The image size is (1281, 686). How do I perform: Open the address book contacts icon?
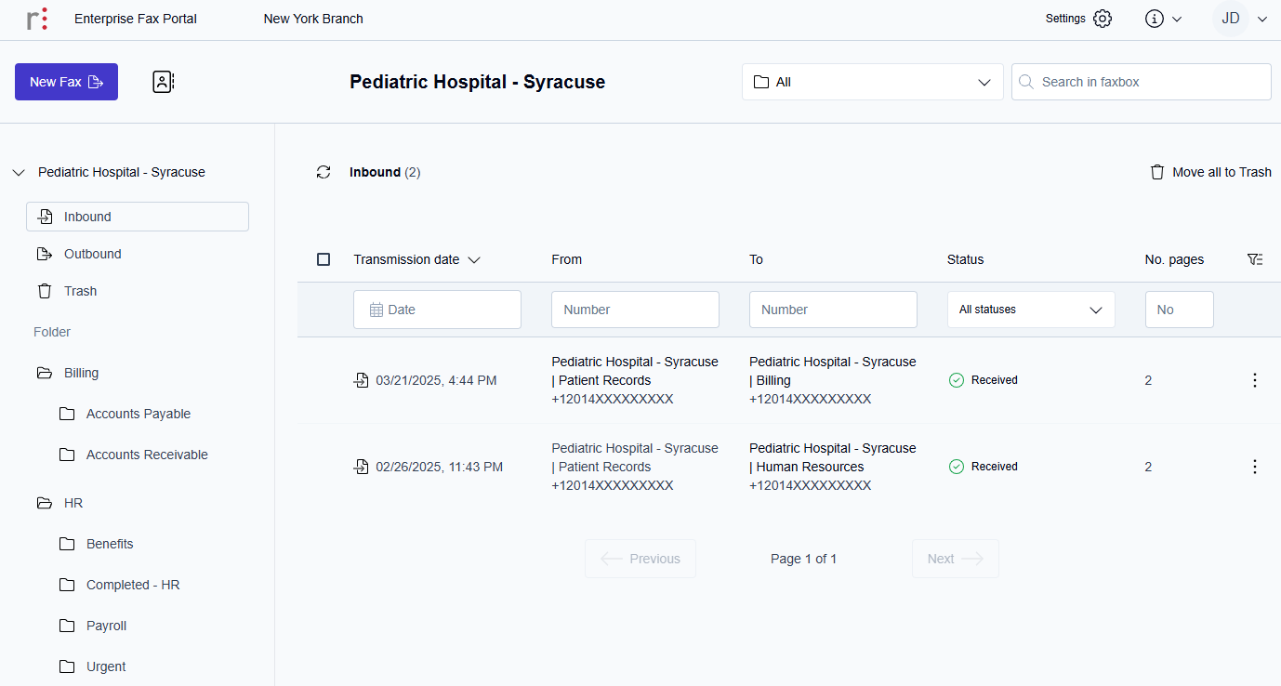click(x=164, y=82)
